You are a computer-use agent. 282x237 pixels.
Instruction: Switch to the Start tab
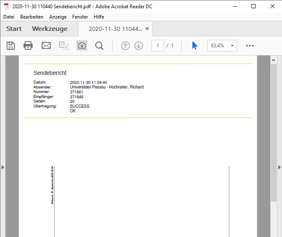14,29
